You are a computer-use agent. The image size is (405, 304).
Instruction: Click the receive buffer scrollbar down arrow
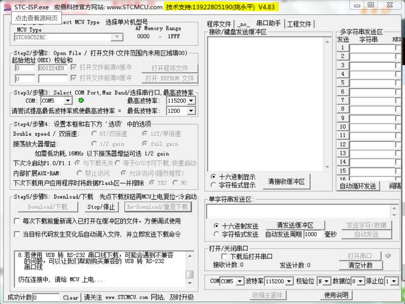[x=327, y=167]
